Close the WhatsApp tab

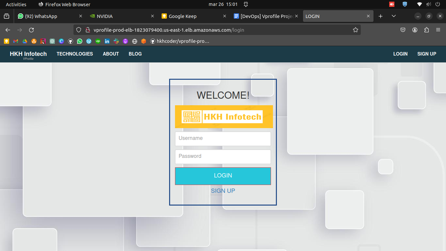(x=81, y=16)
